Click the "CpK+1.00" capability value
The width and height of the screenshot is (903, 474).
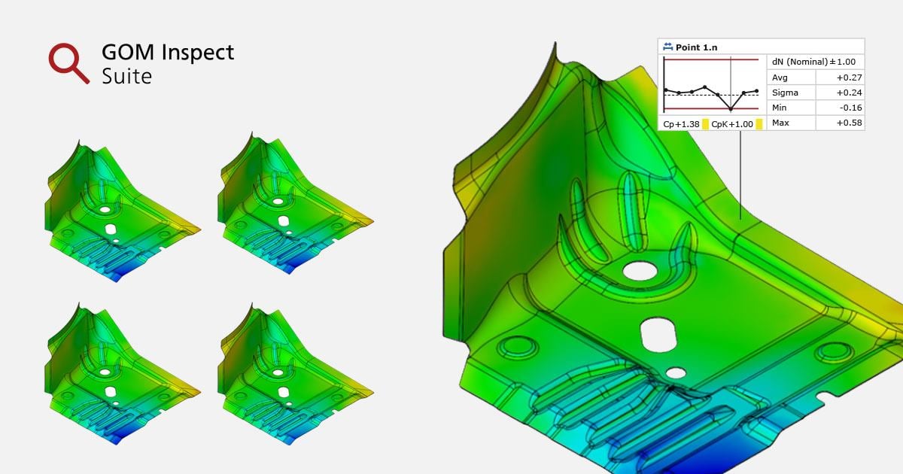click(732, 124)
